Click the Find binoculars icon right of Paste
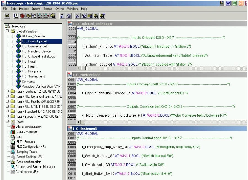Image resolution: width=248 pixels, height=180 pixels. 96,16
